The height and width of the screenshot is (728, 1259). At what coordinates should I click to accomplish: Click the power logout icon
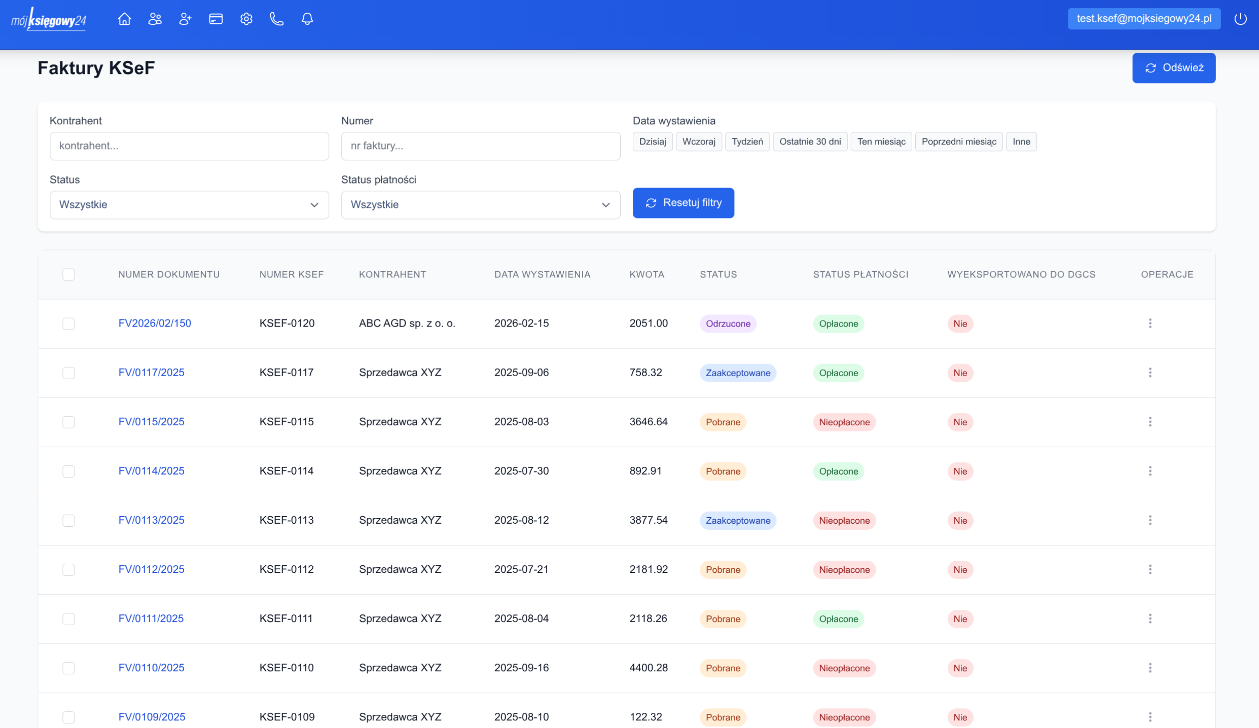pos(1240,19)
